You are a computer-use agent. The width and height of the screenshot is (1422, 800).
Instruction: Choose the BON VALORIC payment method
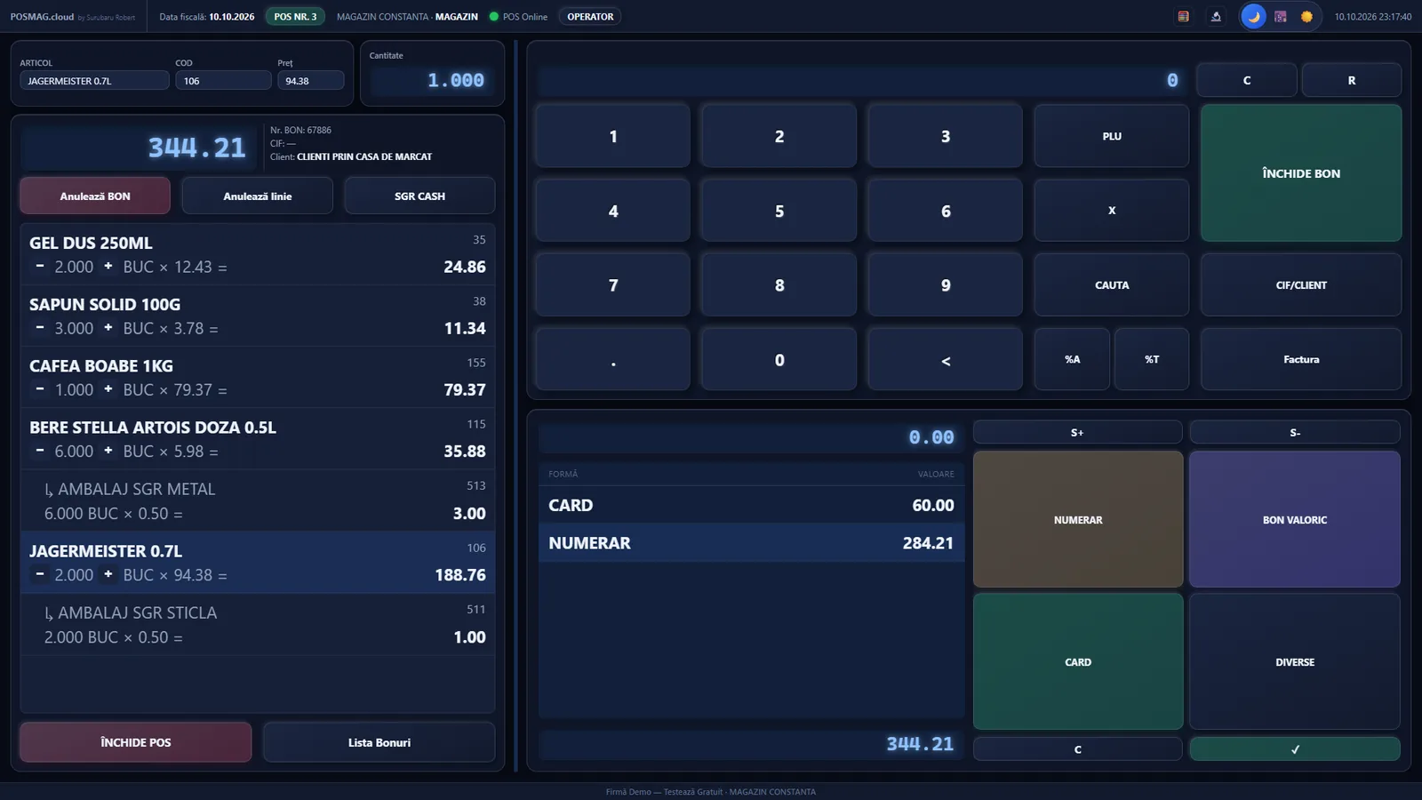(1295, 520)
